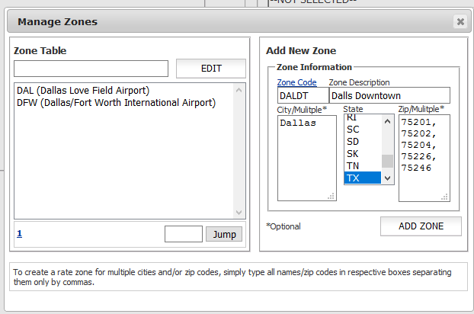
Task: Click the EDIT button
Action: (x=211, y=69)
